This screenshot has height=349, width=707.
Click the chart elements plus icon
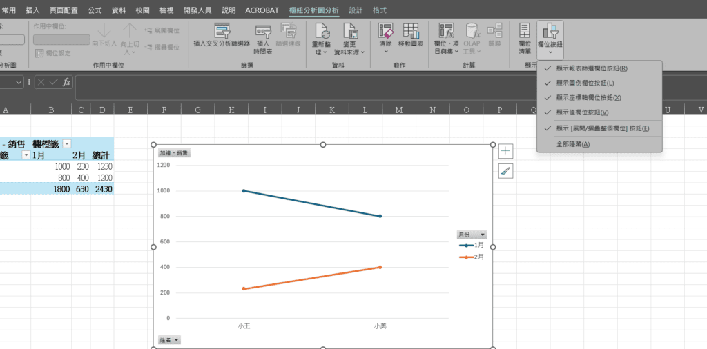[x=505, y=151]
